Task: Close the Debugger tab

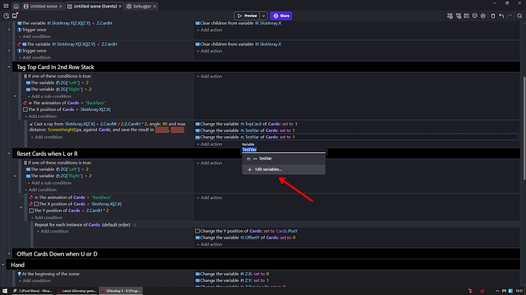Action: coord(155,6)
